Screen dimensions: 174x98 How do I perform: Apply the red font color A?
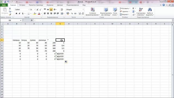click(x=39, y=13)
